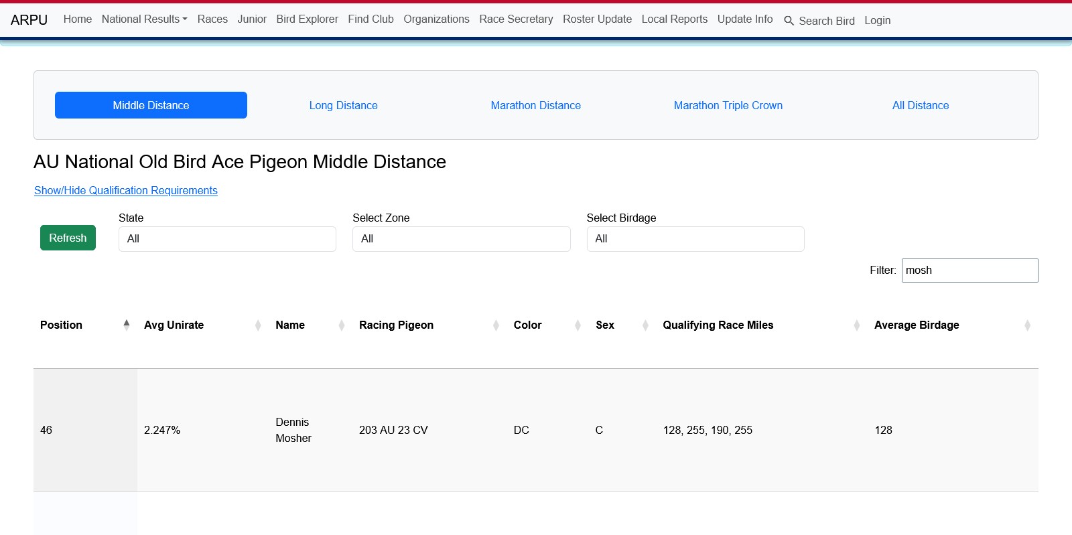This screenshot has width=1072, height=535.
Task: Sort by Racing Pigeon column
Action: coord(396,325)
